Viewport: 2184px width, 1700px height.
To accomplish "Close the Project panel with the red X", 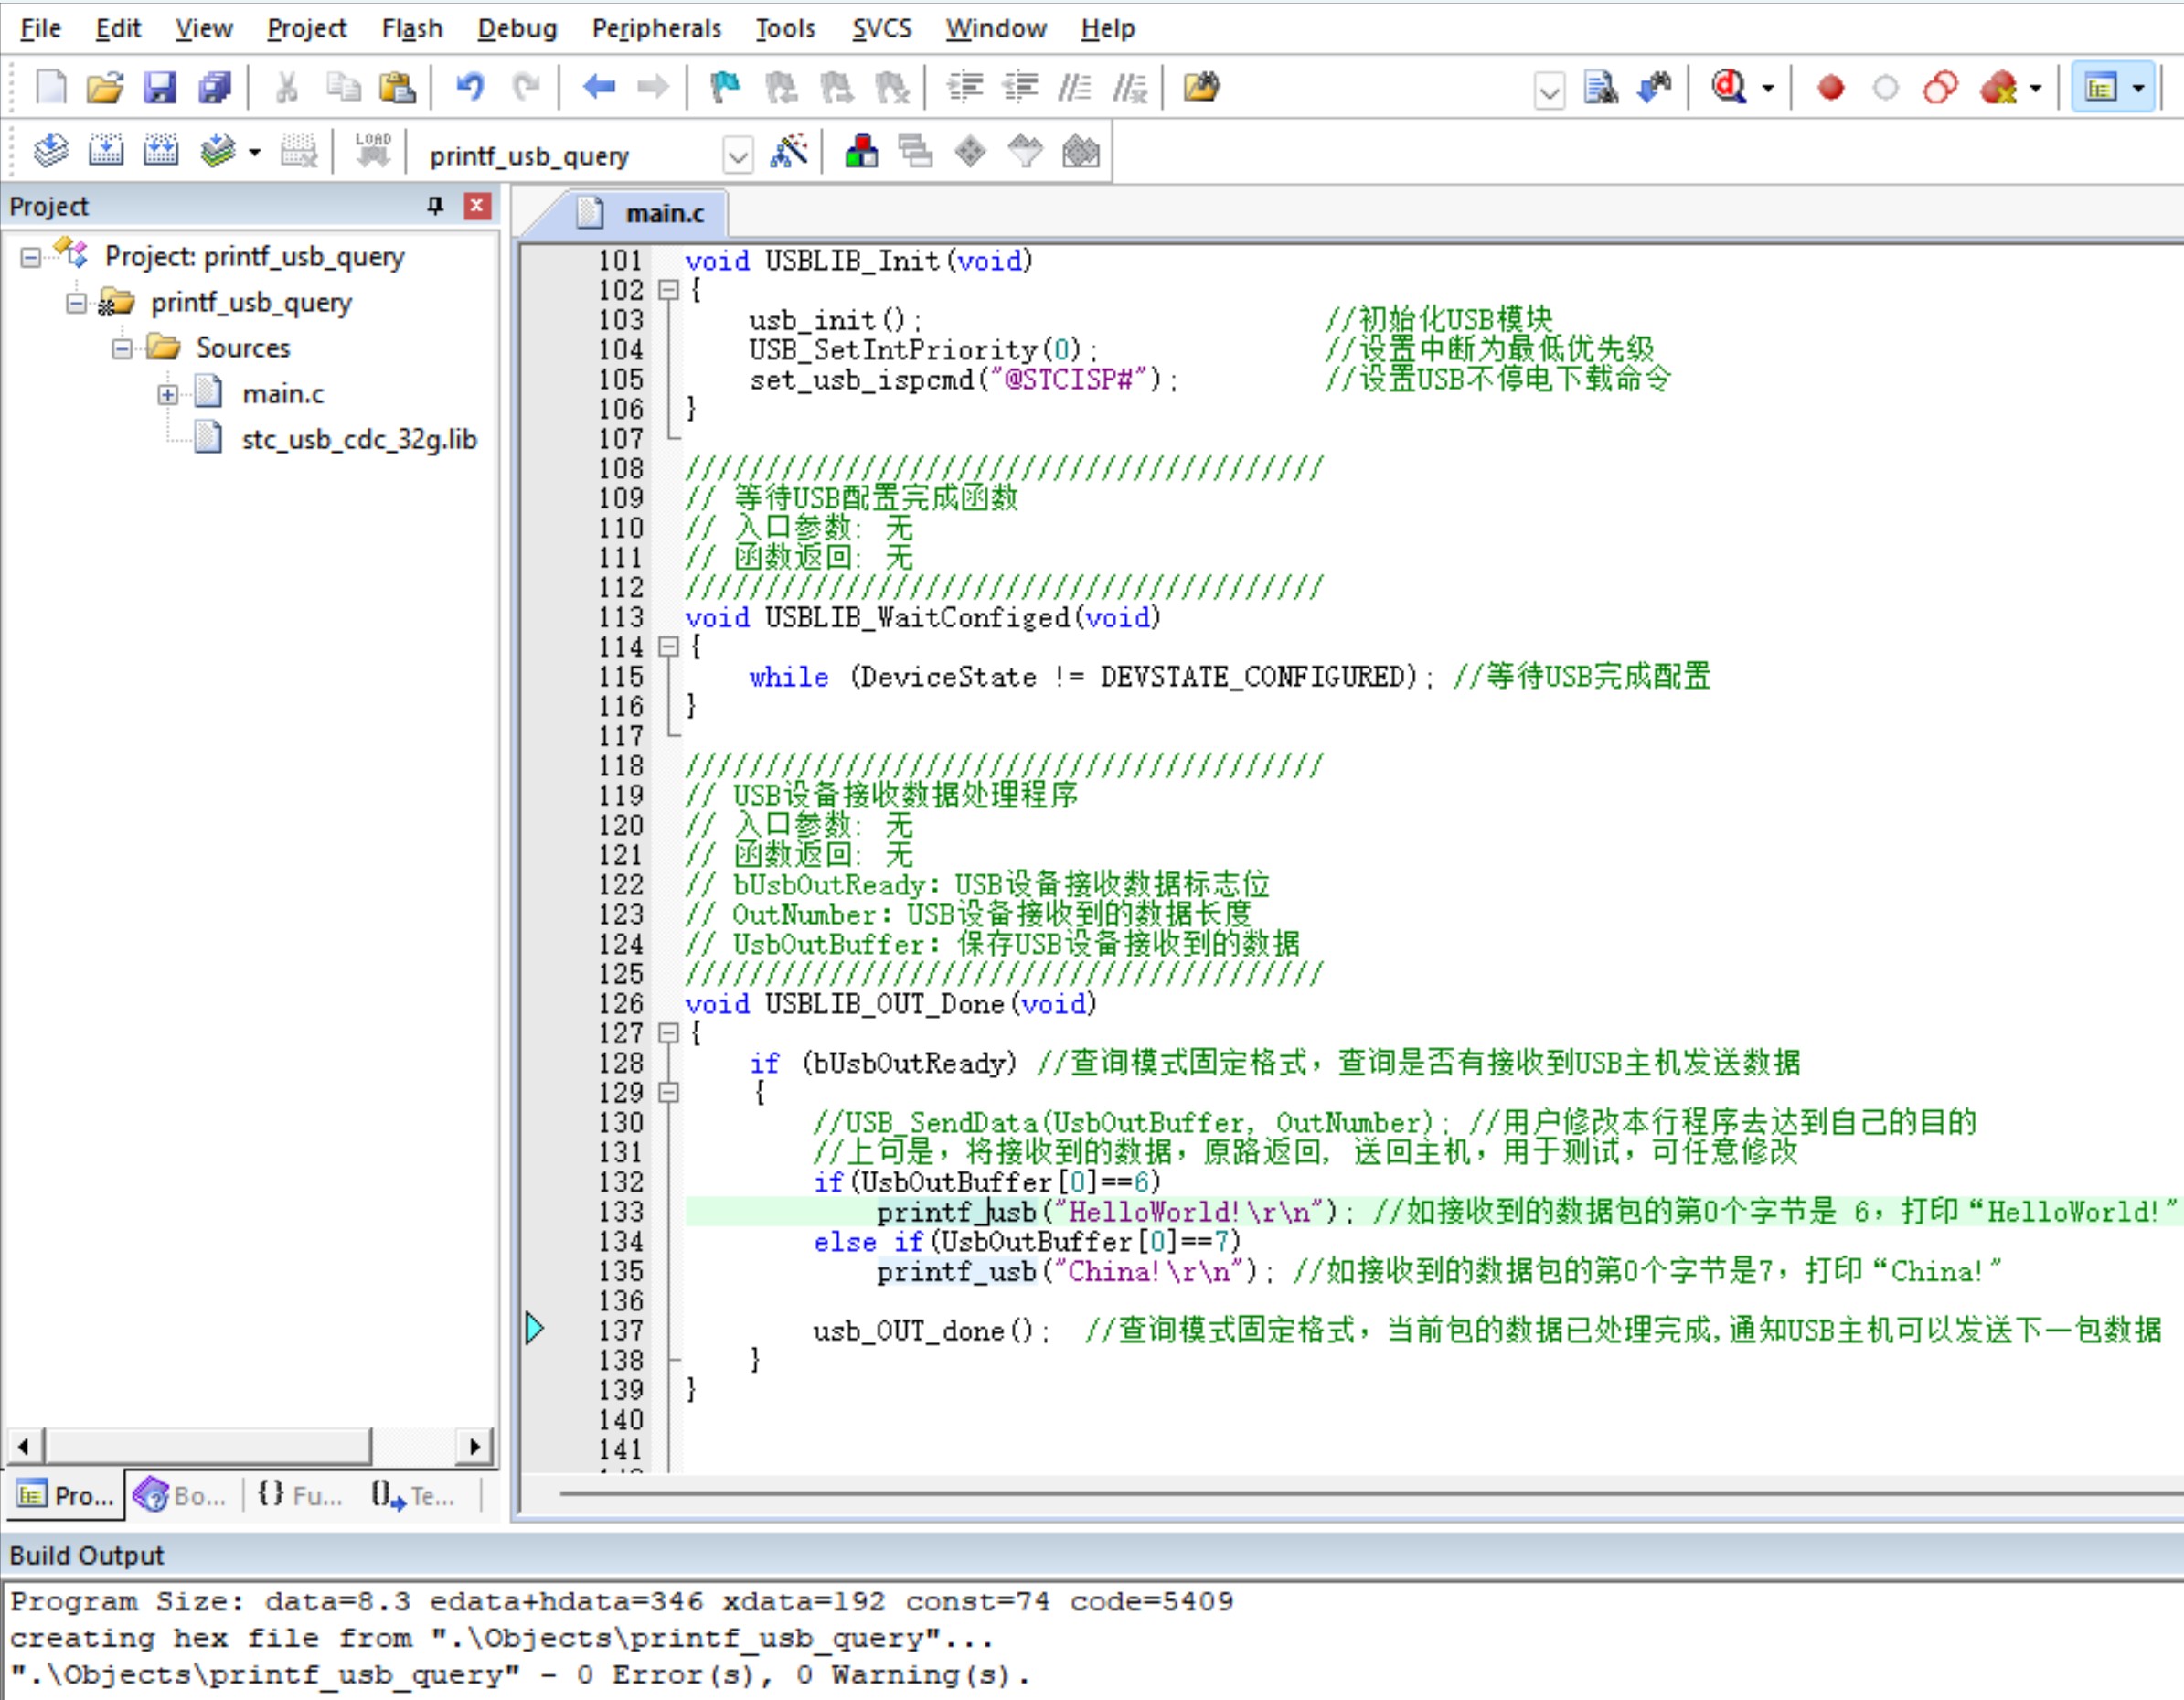I will pos(477,206).
